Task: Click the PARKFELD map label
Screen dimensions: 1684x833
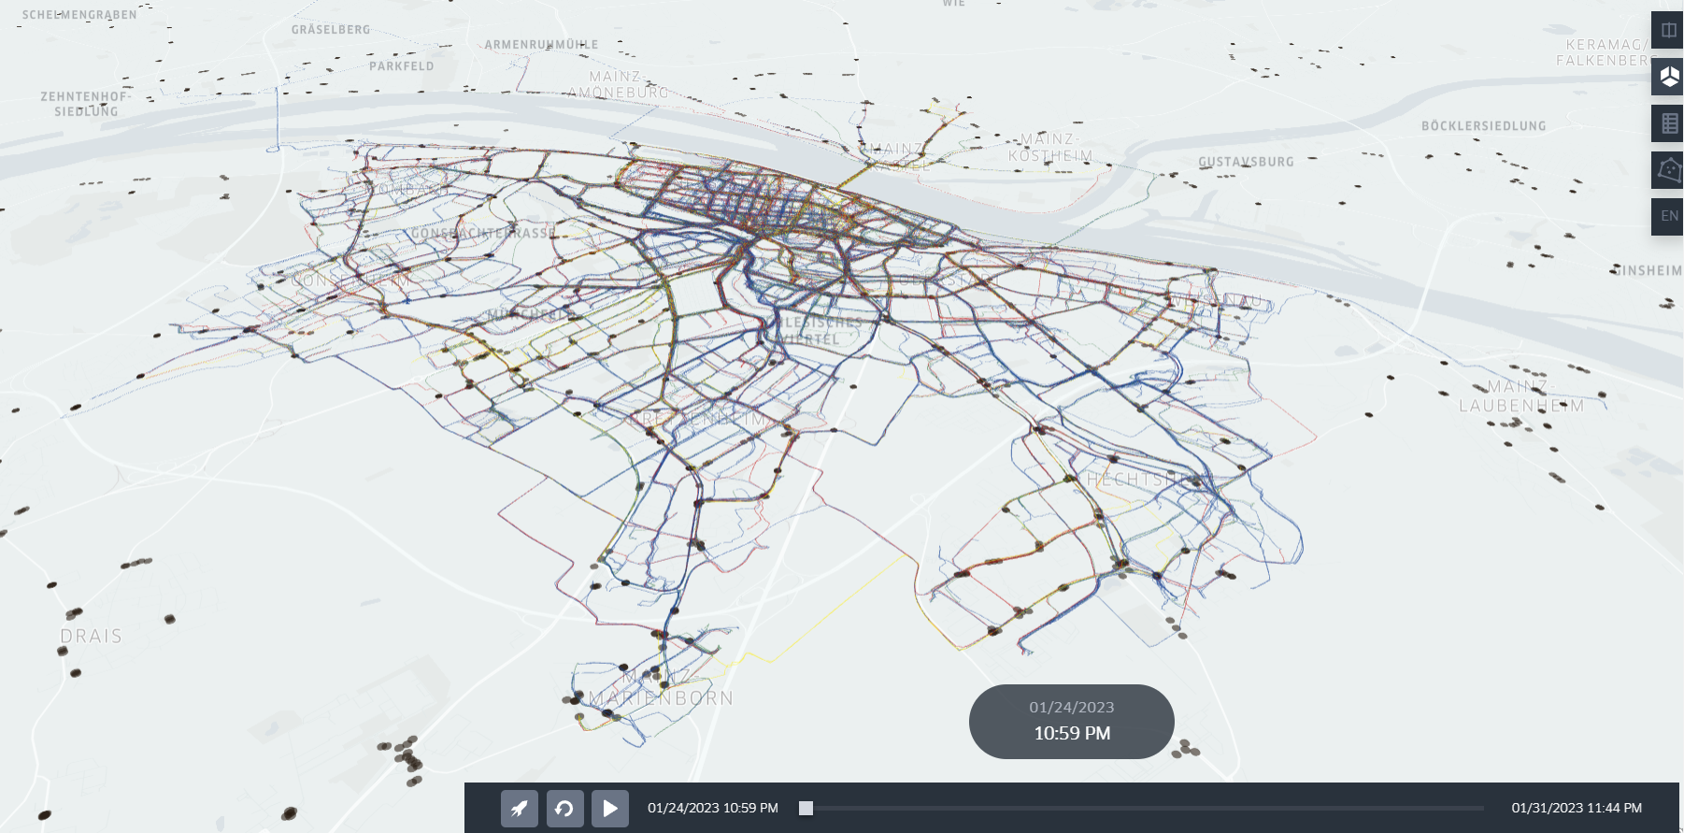Action: click(402, 66)
